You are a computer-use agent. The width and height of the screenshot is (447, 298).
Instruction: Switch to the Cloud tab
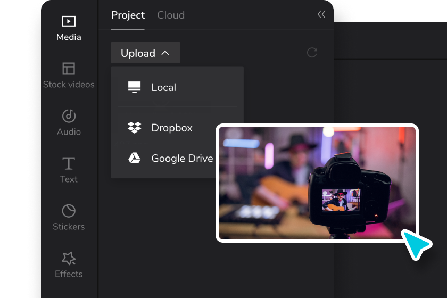tap(171, 15)
